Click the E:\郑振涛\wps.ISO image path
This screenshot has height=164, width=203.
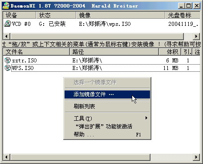tap(105, 24)
